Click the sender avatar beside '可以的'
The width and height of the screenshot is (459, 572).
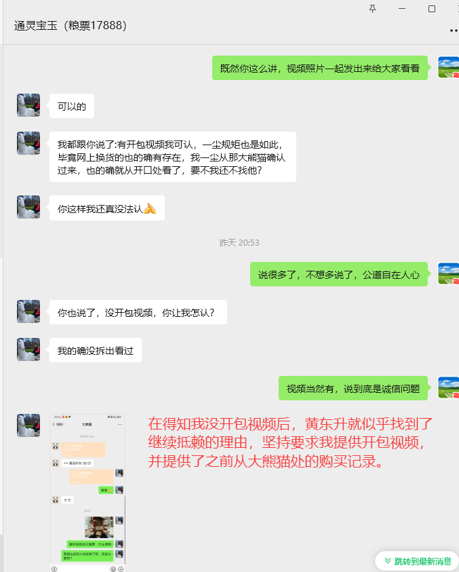pyautogui.click(x=28, y=105)
